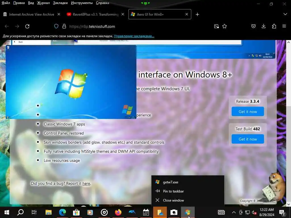This screenshot has height=218, width=291.
Task: Click the Tech Stuff copyright link
Action: pyautogui.click(x=269, y=201)
